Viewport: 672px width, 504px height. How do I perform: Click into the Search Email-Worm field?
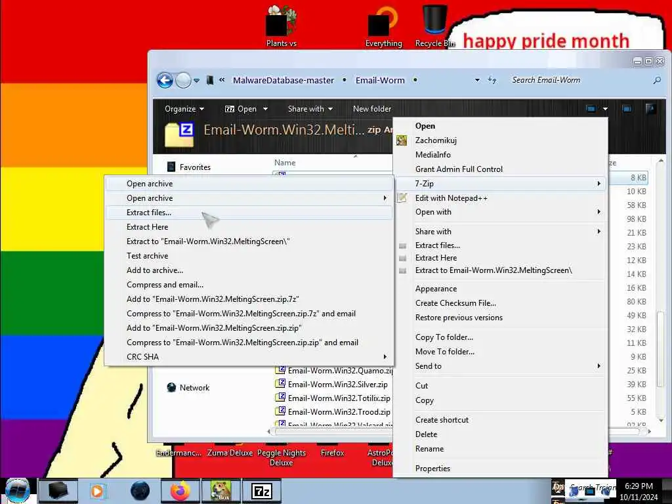coord(579,80)
